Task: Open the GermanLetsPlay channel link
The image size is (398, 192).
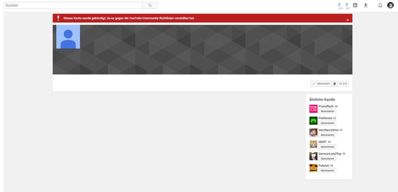Action: tap(330, 154)
